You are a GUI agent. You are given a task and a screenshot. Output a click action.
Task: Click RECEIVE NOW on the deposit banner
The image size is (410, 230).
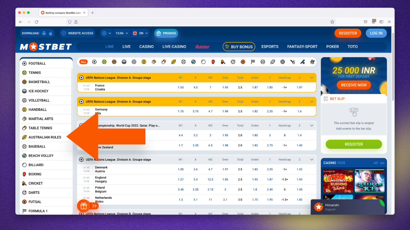(x=354, y=85)
